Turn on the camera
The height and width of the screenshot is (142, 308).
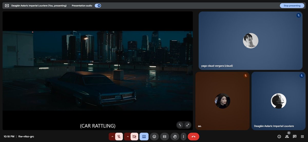click(134, 137)
